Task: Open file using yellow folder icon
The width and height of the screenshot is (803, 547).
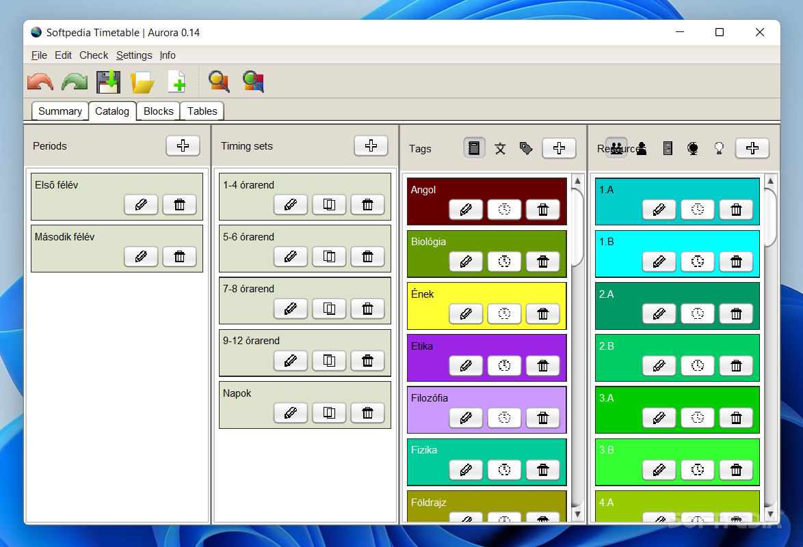Action: pyautogui.click(x=142, y=83)
